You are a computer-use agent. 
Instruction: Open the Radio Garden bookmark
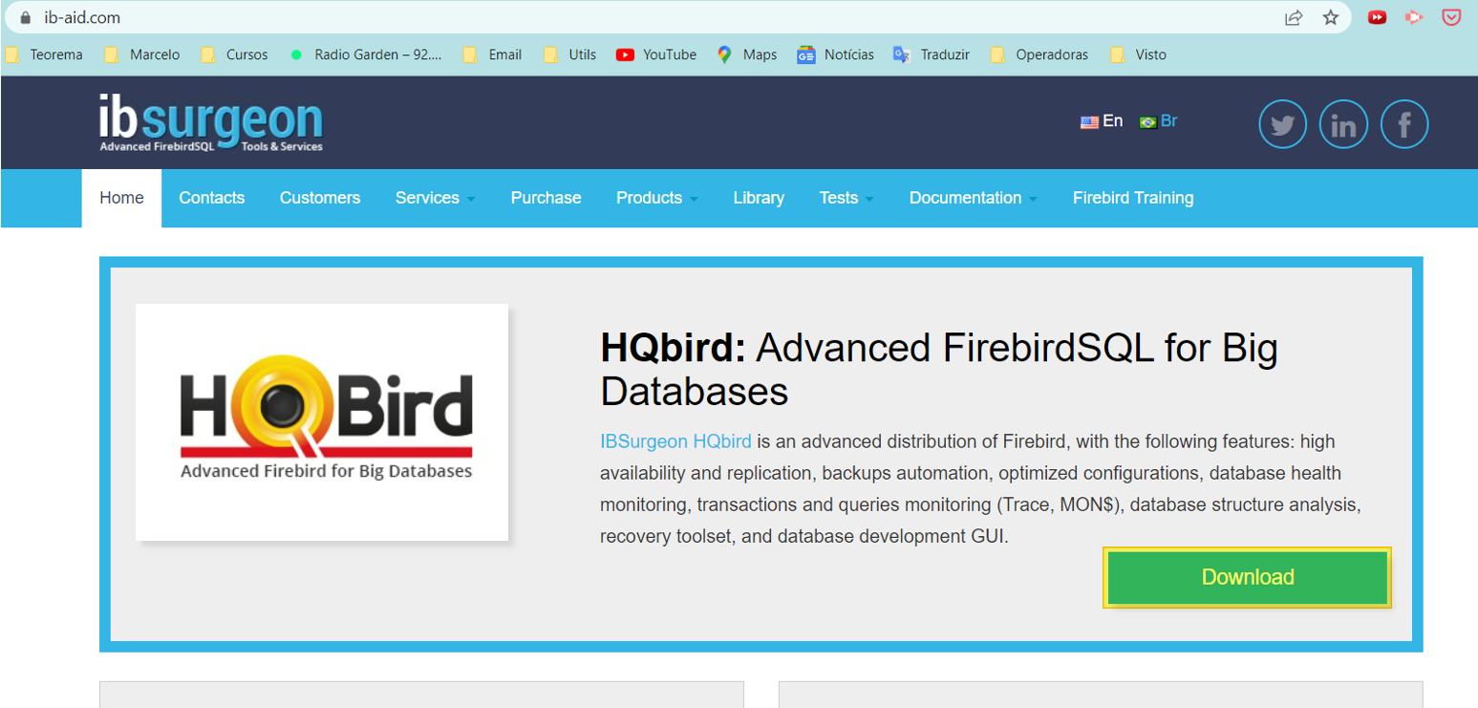[366, 54]
